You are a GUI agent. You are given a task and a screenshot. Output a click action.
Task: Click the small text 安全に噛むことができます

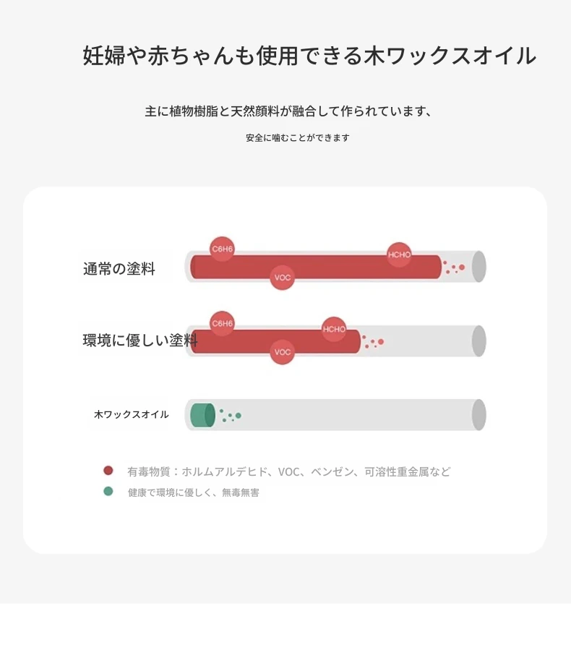click(297, 137)
